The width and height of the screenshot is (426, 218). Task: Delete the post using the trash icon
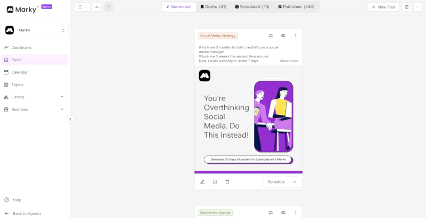coord(227,182)
